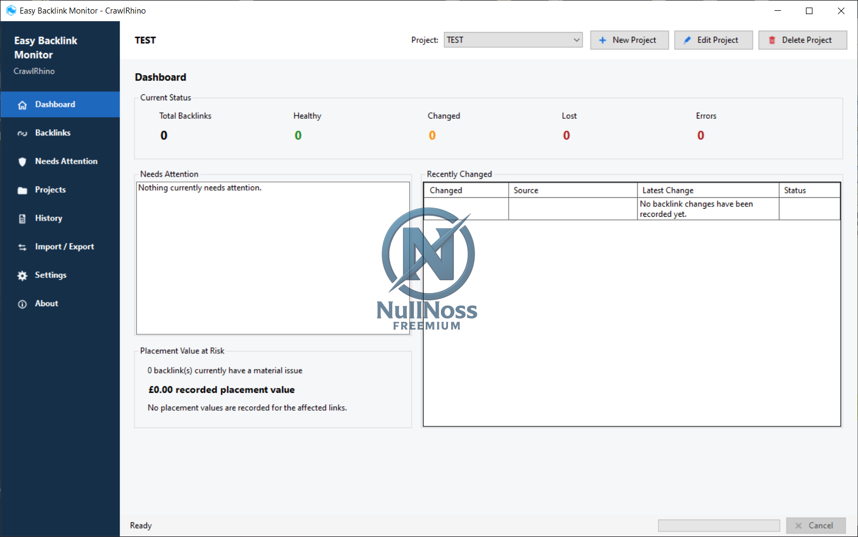Click the Total Backlinks count value
The image size is (858, 537).
[164, 135]
